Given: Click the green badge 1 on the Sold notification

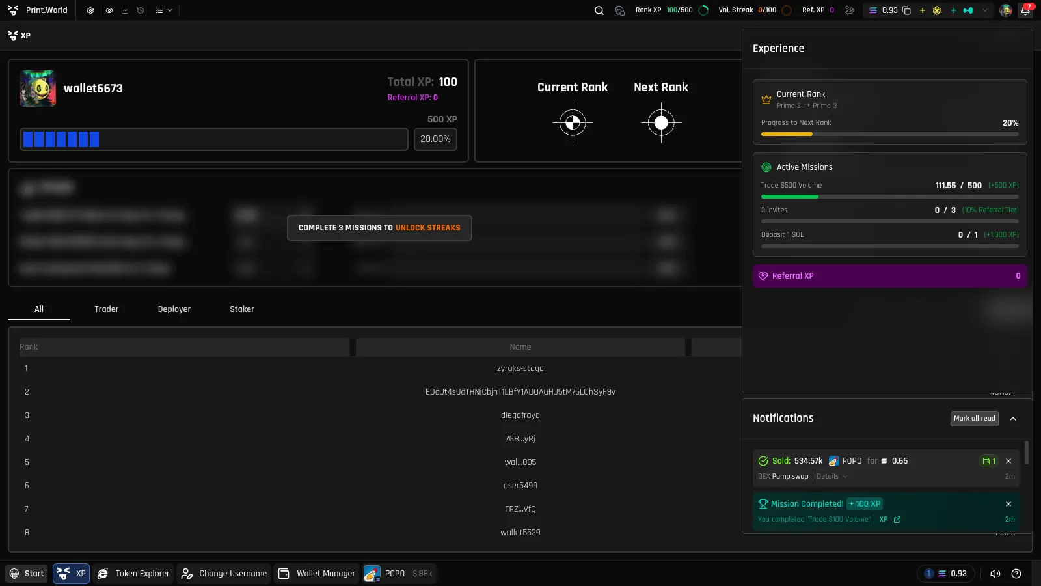Looking at the screenshot, I should pos(989,461).
